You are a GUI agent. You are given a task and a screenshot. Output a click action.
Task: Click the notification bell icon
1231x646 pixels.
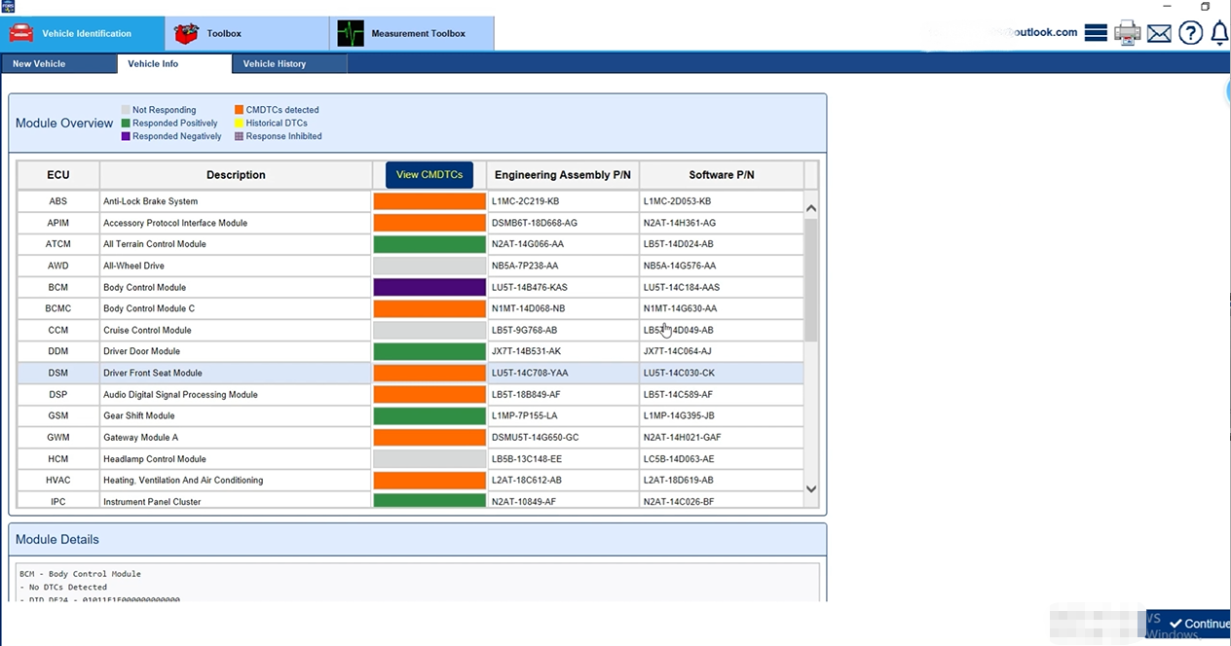[1219, 33]
